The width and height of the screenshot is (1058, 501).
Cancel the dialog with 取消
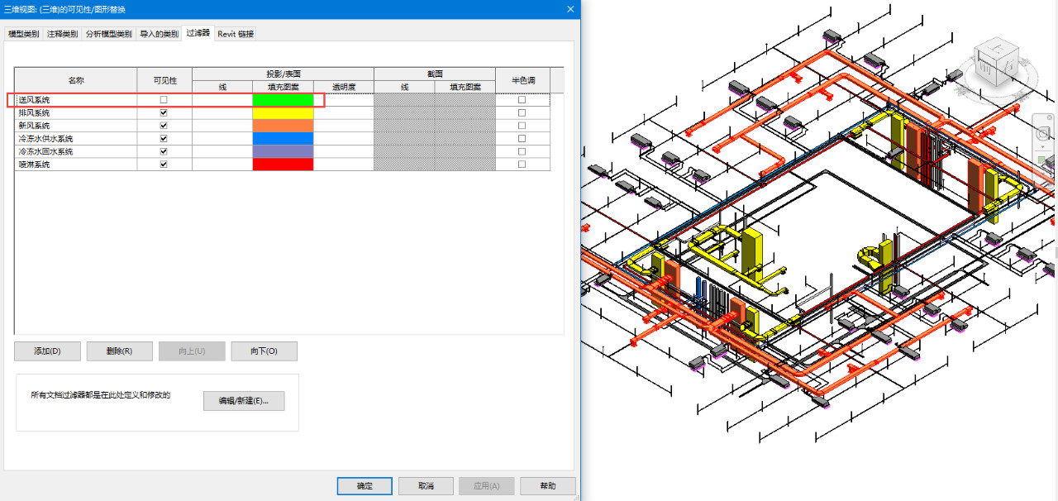(426, 486)
